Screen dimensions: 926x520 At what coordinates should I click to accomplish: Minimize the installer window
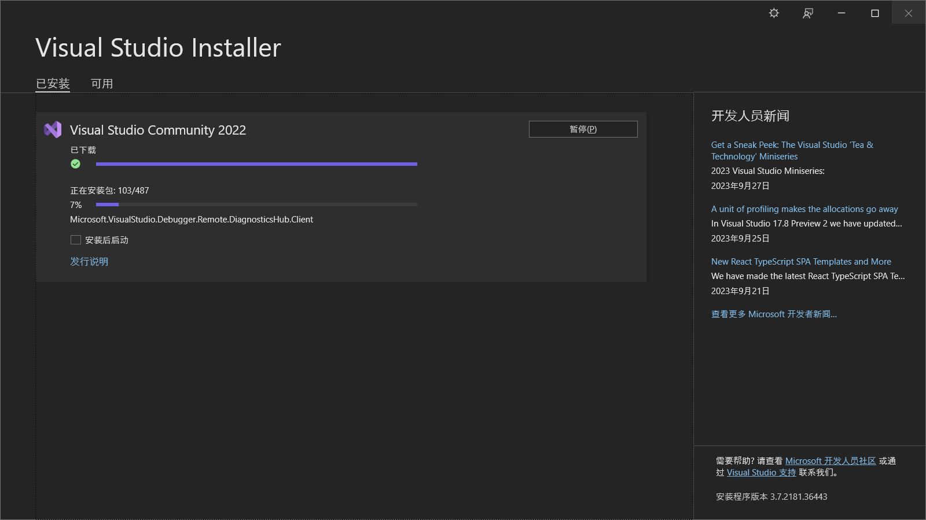tap(842, 13)
